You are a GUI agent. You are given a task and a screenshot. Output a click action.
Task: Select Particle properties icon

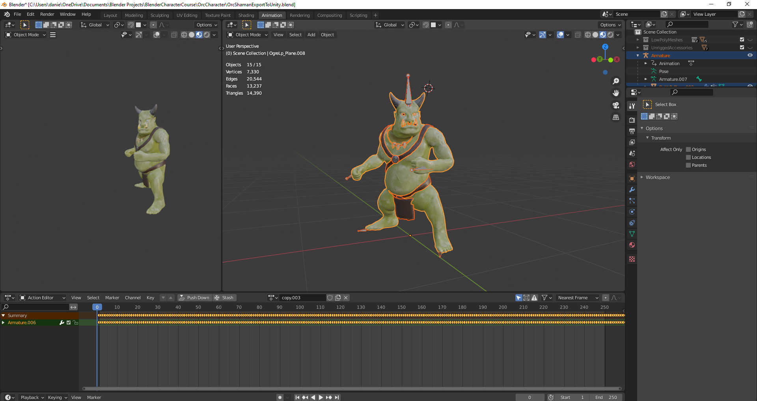pos(632,201)
